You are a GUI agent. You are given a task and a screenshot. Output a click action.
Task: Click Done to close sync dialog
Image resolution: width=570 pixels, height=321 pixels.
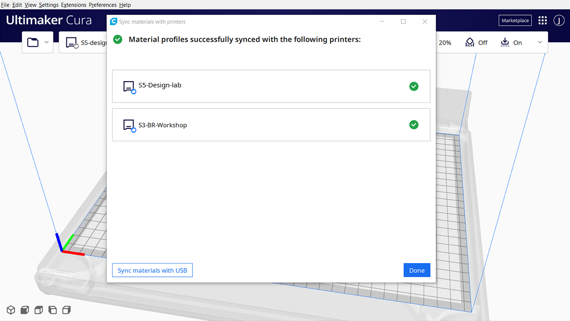click(x=417, y=270)
